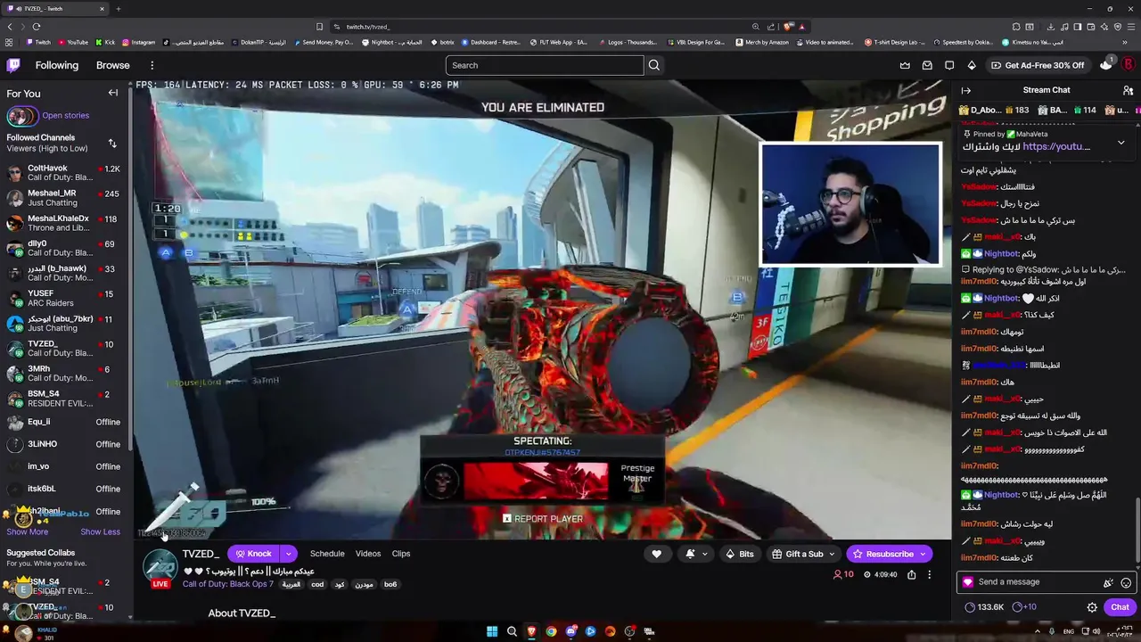Open chat emote picker icon

tap(1126, 583)
